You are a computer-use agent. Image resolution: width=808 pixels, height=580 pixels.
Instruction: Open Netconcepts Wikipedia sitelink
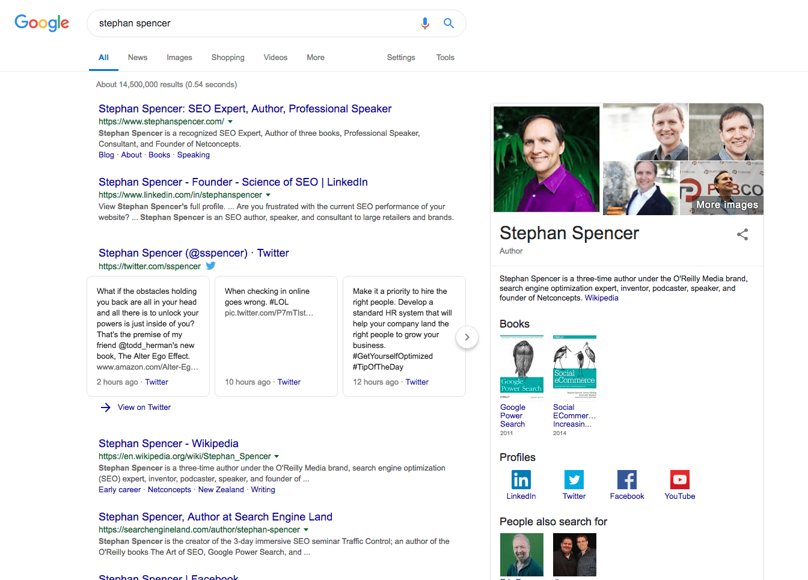click(170, 490)
